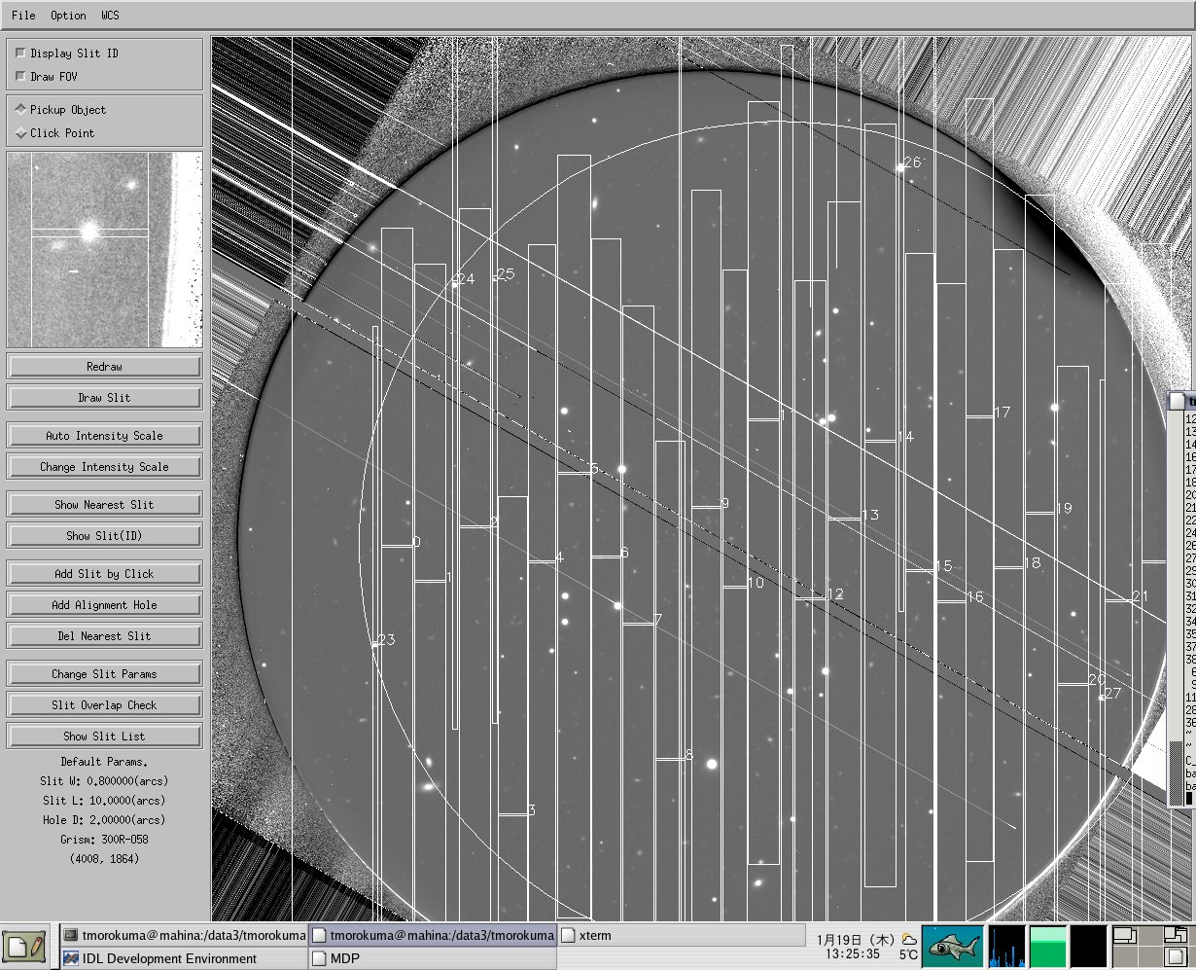Click slit label 7 on the image
Viewport: 1196px width, 970px height.
click(658, 620)
